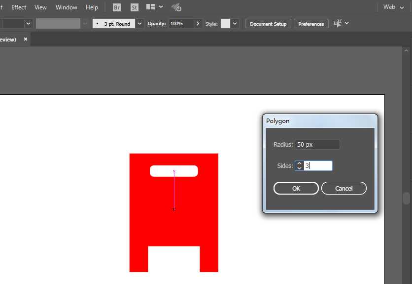Click the Style swatch box
Image resolution: width=412 pixels, height=284 pixels.
[x=225, y=24]
